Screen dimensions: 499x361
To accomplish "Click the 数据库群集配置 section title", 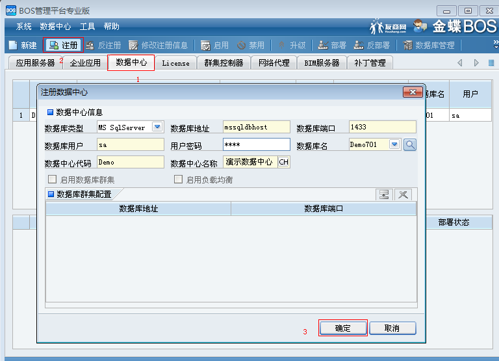I will pos(84,194).
